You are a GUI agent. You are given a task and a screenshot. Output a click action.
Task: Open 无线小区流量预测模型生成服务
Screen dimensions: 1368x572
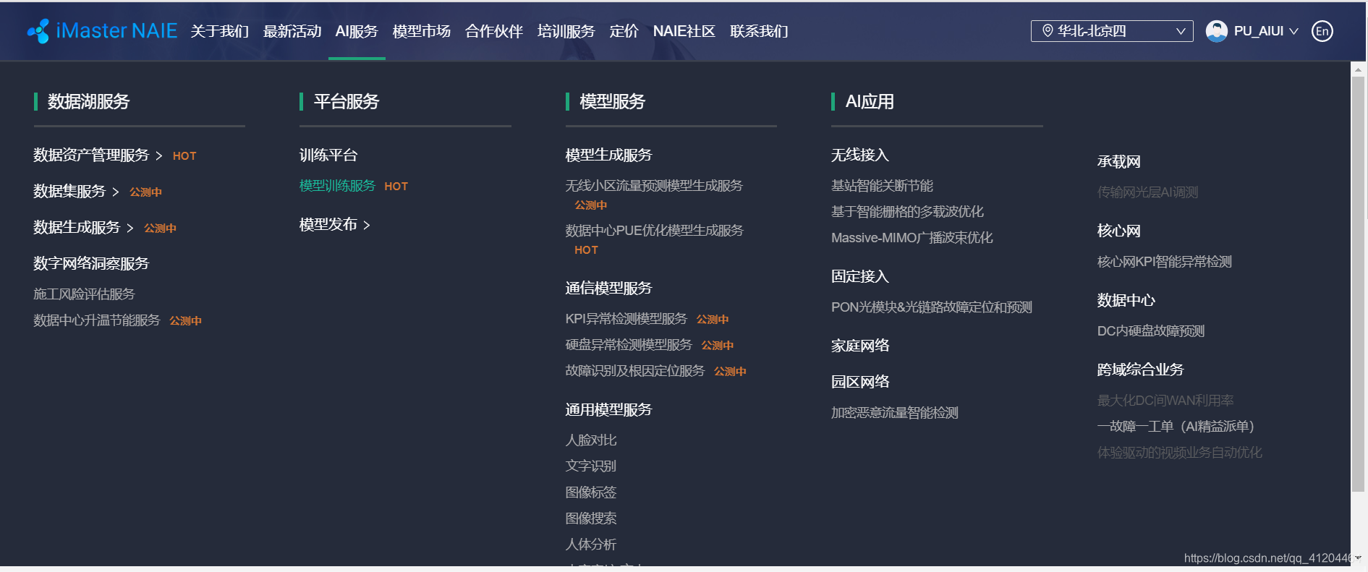point(654,186)
